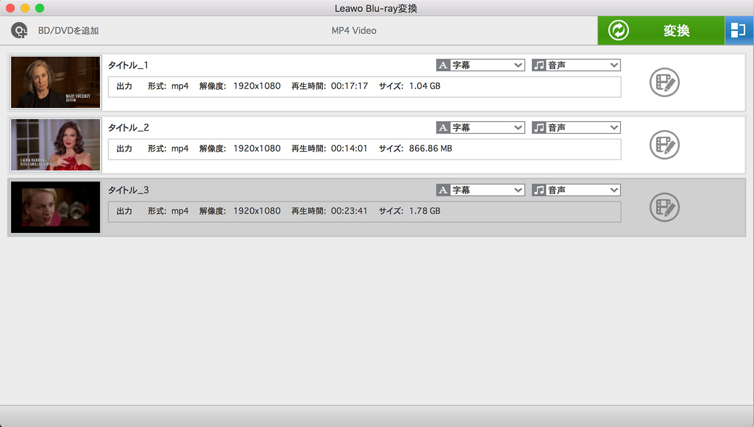Viewport: 754px width, 427px height.
Task: Select the タイトル_1 video thumbnail
Action: [x=56, y=82]
